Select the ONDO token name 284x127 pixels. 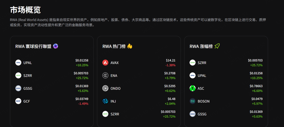pyautogui.click(x=116, y=88)
